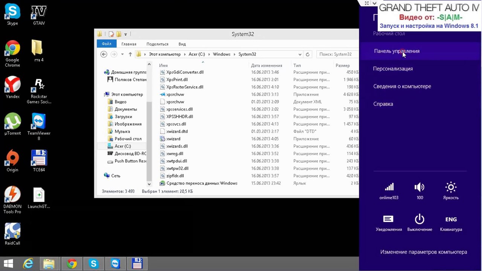
Task: Open File Explorer from the taskbar
Action: (x=49, y=264)
